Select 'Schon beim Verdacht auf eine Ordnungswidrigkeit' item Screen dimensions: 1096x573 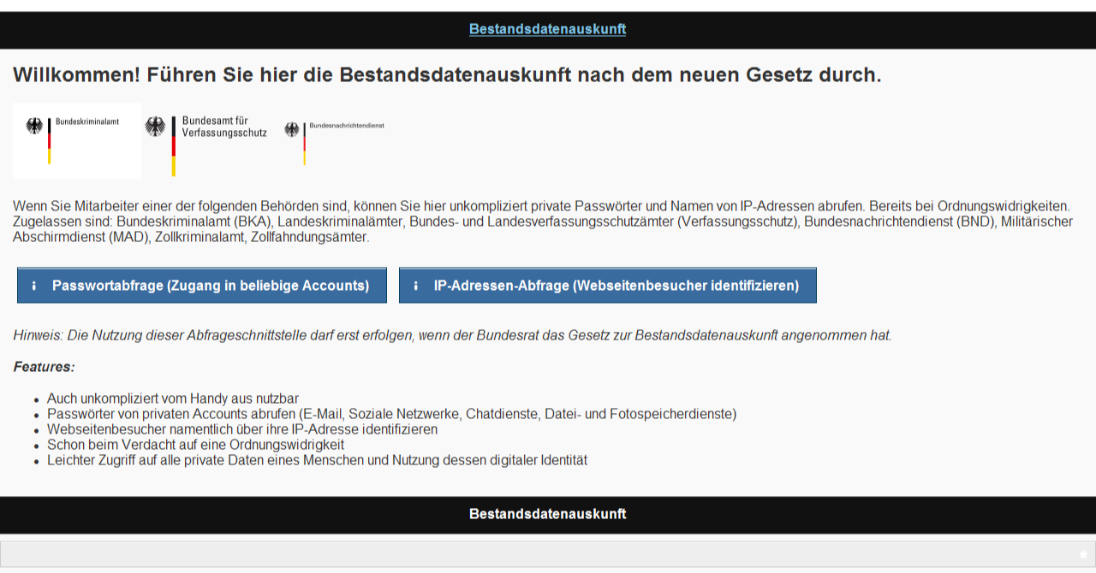click(195, 445)
